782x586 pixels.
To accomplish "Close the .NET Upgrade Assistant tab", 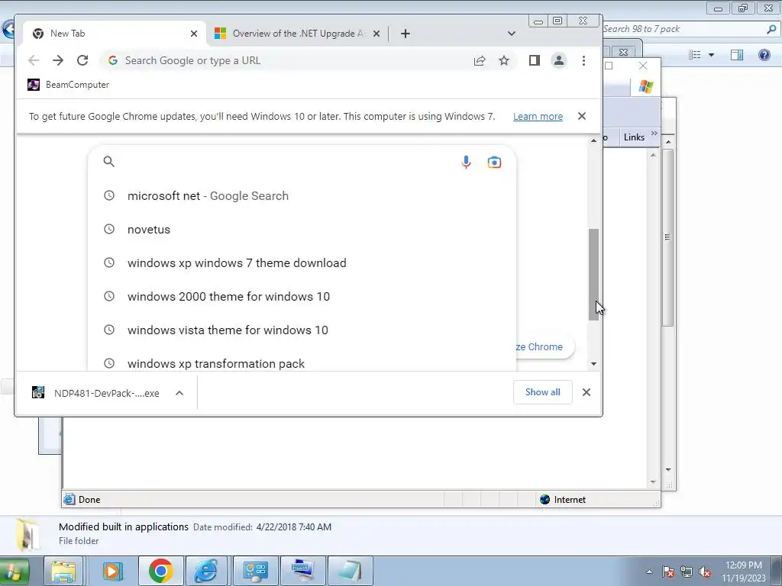I will 376,34.
